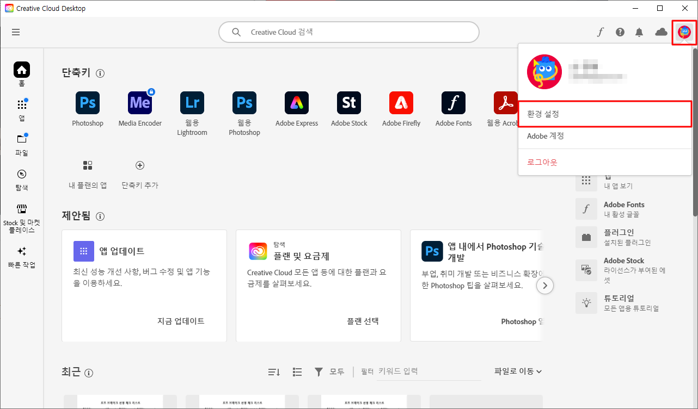Image resolution: width=698 pixels, height=409 pixels.
Task: Open Quick actions (빠른 작업) in sidebar
Action: tap(22, 258)
